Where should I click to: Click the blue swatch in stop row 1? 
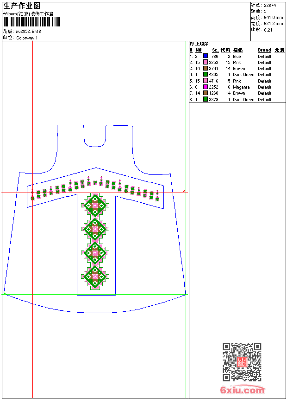[x=206, y=56]
